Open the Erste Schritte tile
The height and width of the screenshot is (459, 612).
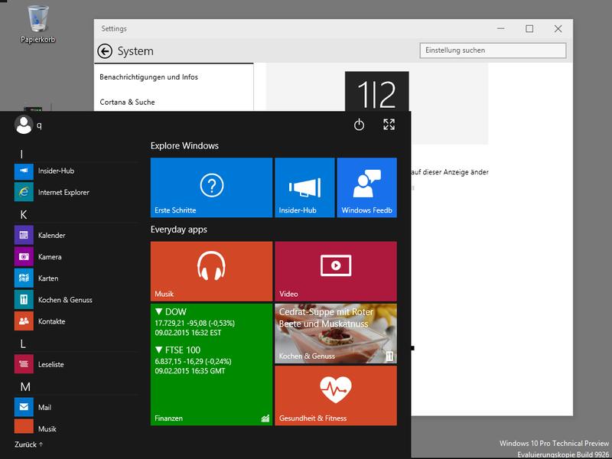point(211,187)
